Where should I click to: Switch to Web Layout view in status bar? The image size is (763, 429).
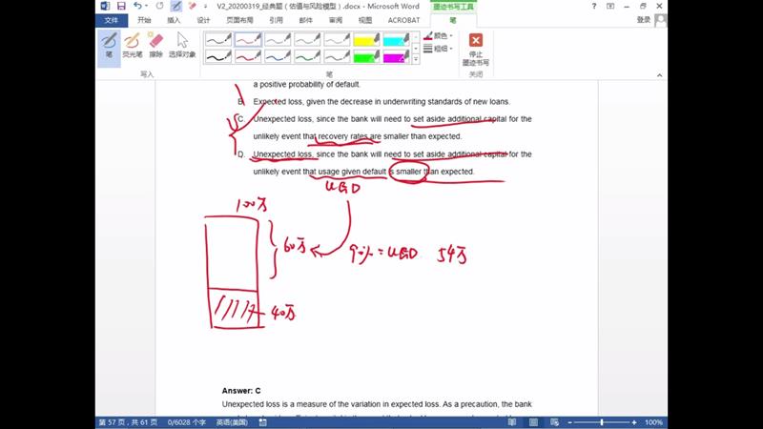coord(555,422)
